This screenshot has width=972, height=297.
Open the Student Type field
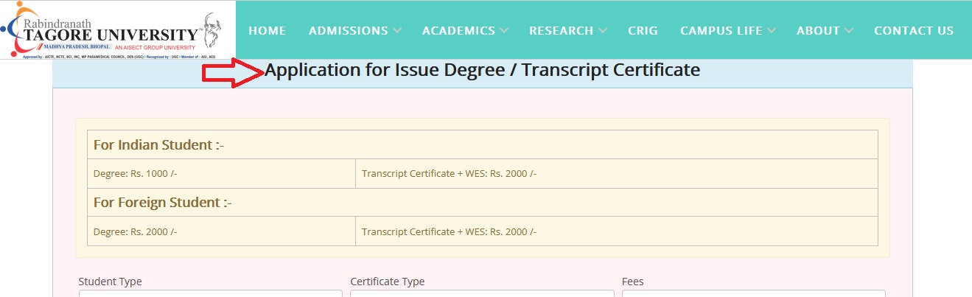pyautogui.click(x=210, y=293)
